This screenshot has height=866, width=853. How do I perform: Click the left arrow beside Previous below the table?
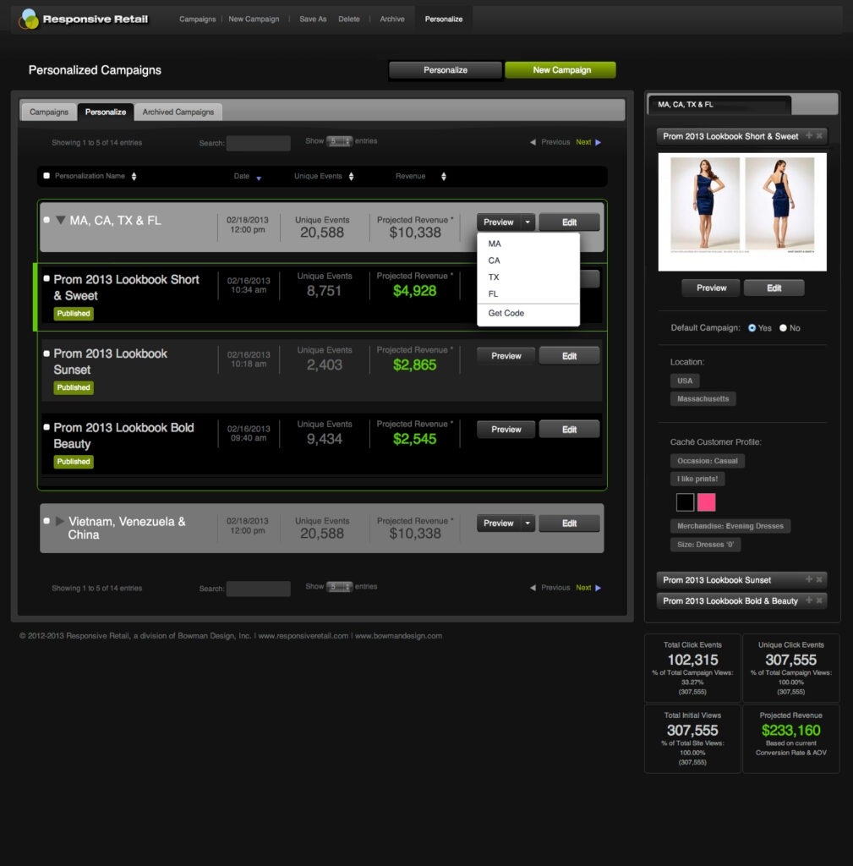(x=533, y=588)
